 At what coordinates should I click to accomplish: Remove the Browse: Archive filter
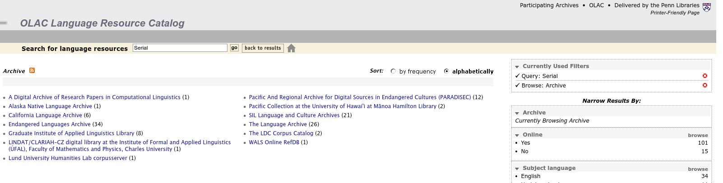click(705, 85)
